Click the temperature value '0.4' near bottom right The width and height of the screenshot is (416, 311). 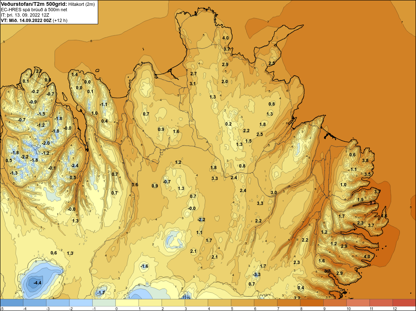pyautogui.click(x=301, y=288)
